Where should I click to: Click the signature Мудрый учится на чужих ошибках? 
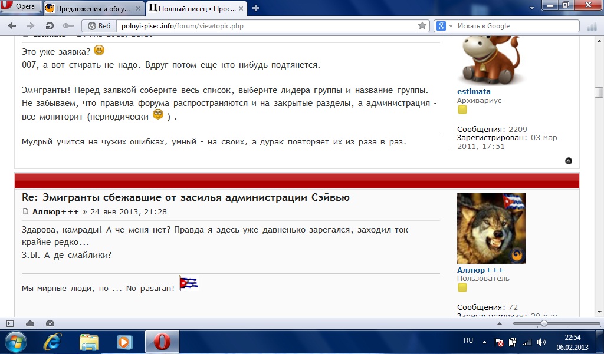click(214, 141)
